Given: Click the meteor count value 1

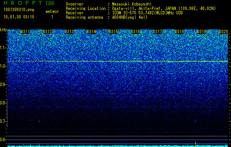Looking at the screenshot, I should coord(52,17).
